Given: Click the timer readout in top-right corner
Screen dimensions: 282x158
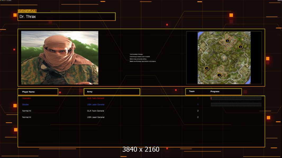Looking at the screenshot, I should click(279, 1).
